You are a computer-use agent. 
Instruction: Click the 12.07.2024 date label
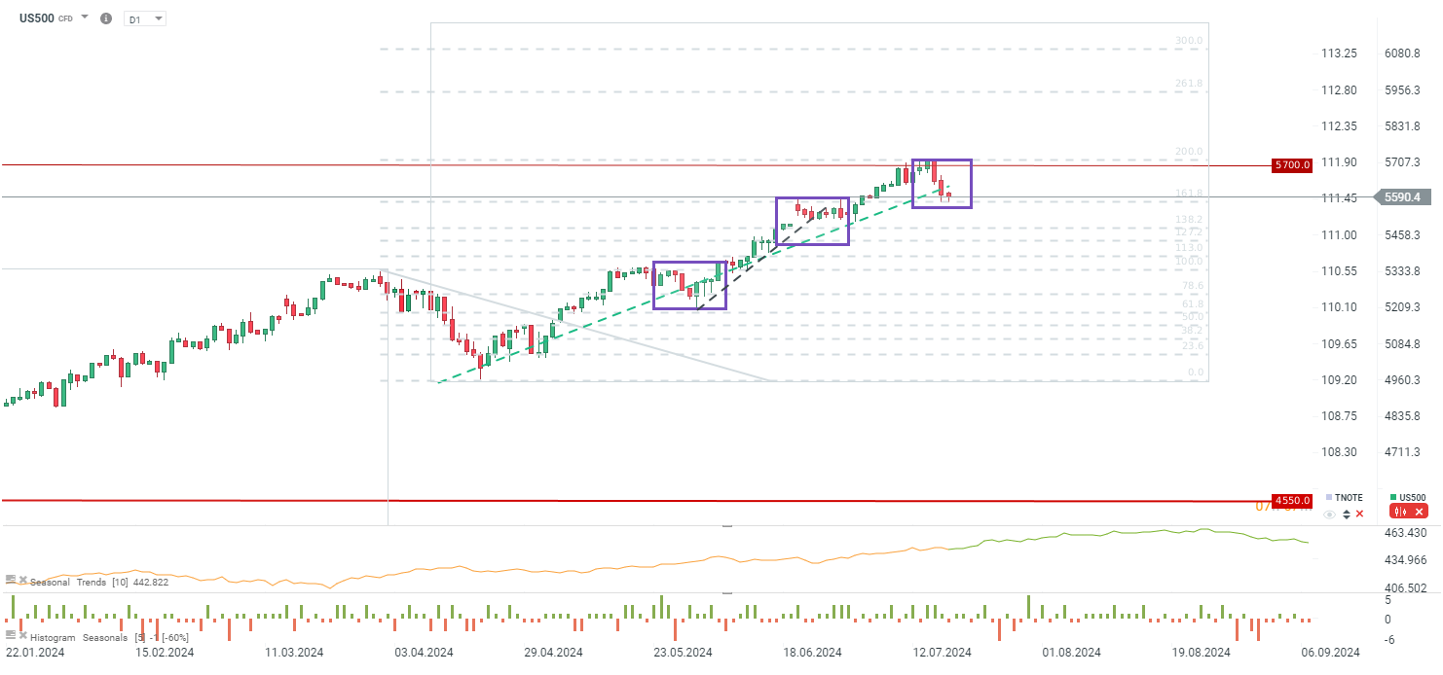(942, 652)
